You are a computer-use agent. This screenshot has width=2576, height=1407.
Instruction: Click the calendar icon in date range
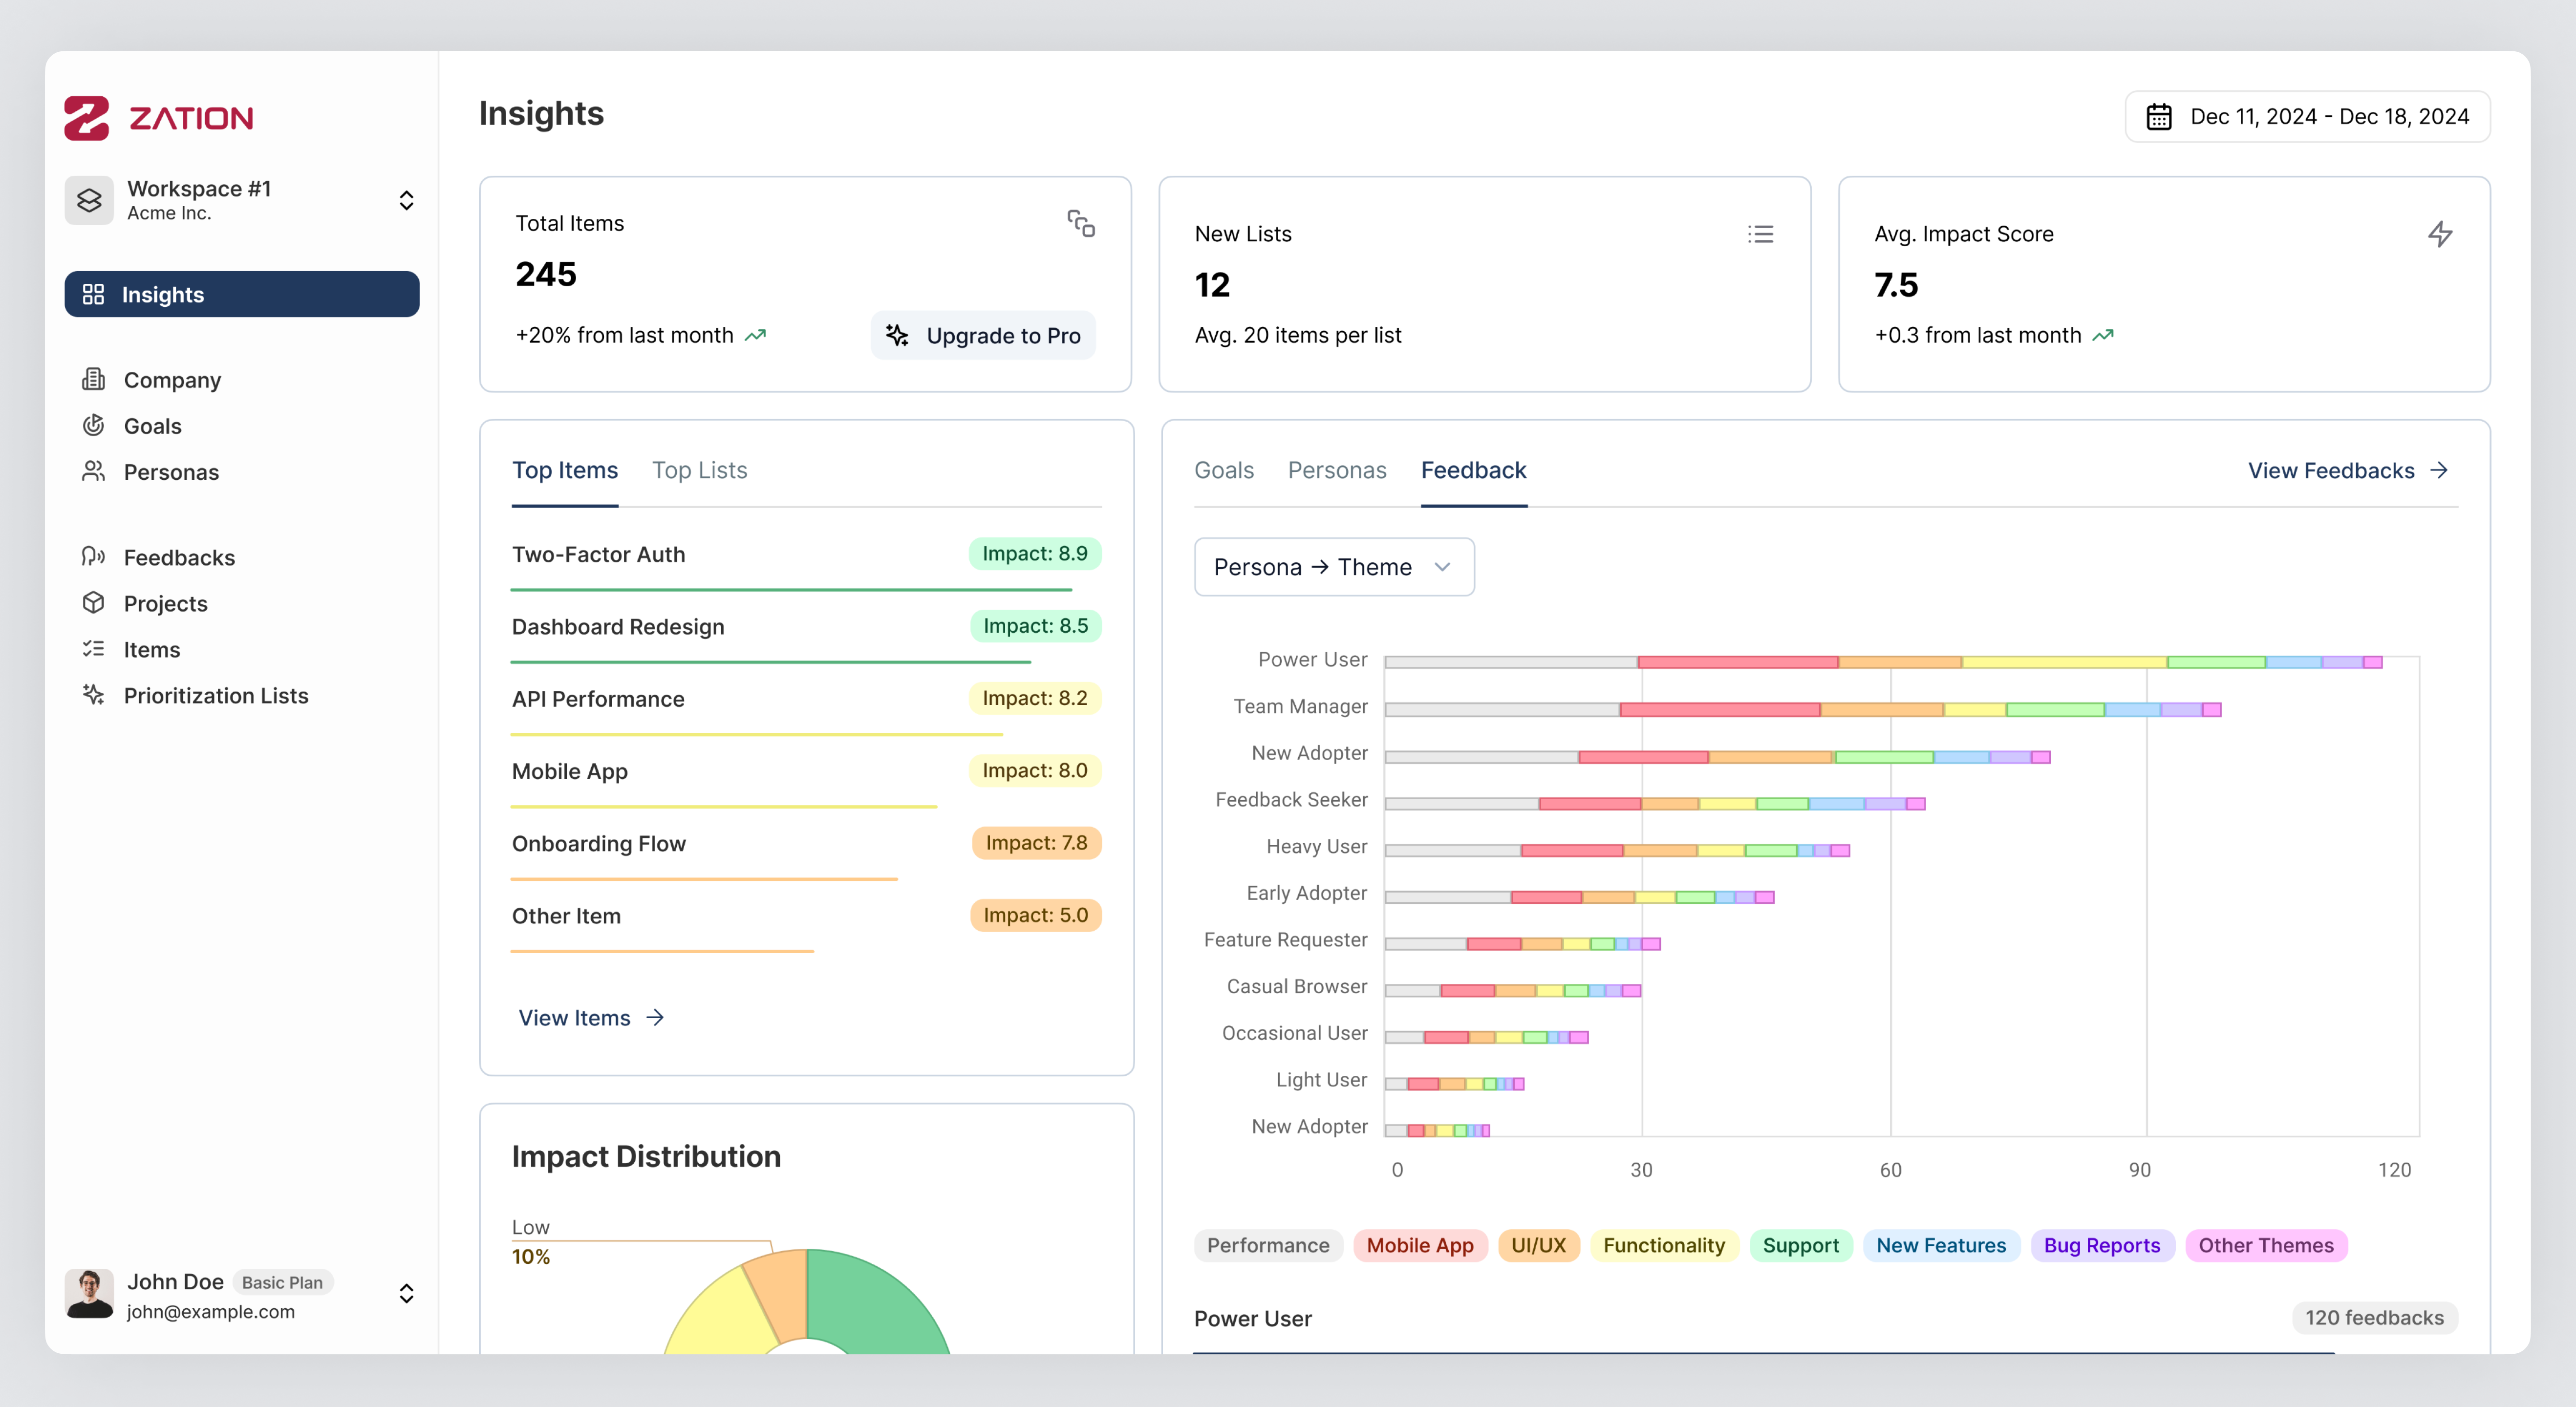(x=2158, y=117)
